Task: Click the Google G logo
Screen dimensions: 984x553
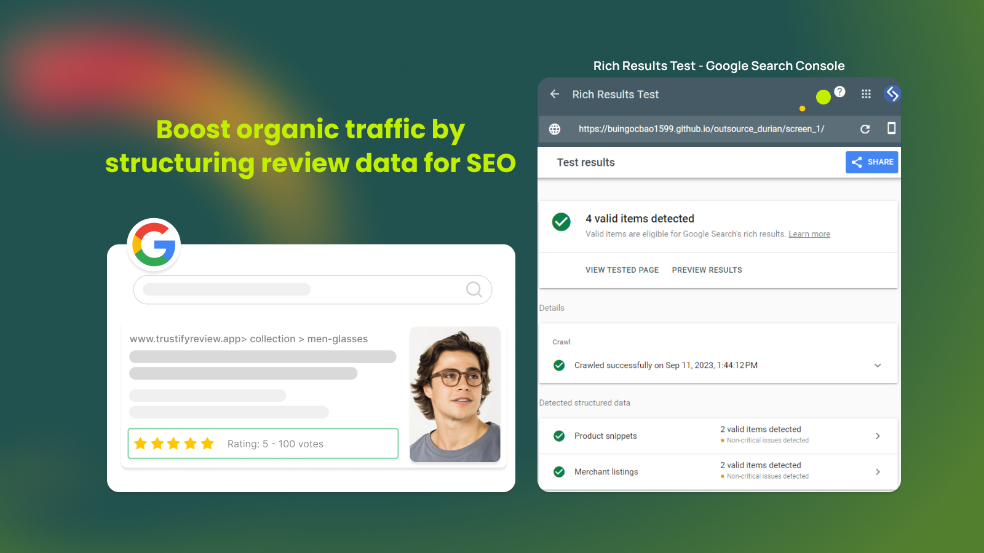Action: (x=153, y=245)
